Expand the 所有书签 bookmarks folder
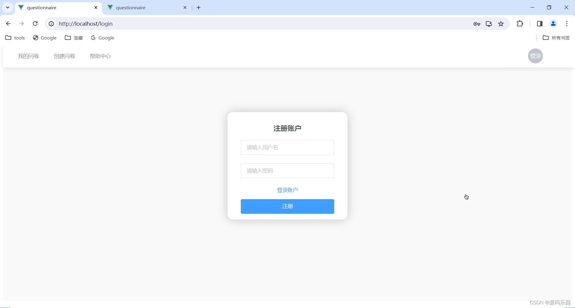The width and height of the screenshot is (575, 308). (556, 38)
